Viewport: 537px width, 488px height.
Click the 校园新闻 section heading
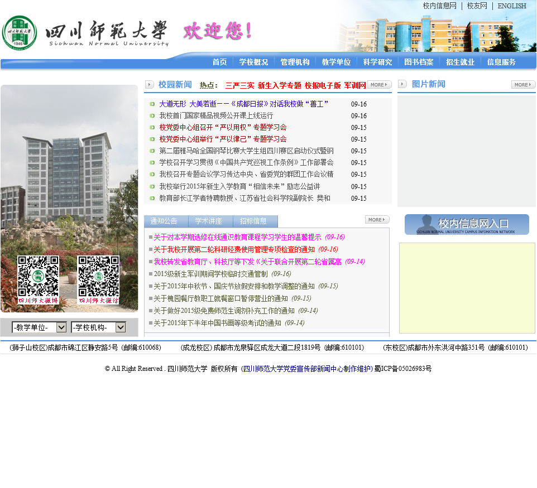click(x=175, y=85)
